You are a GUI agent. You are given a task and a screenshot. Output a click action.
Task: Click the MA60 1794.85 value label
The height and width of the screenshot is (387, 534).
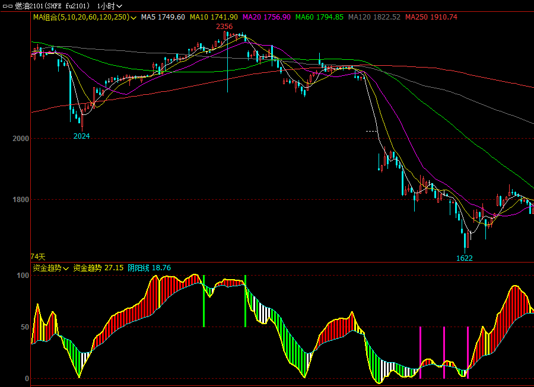[x=319, y=17]
